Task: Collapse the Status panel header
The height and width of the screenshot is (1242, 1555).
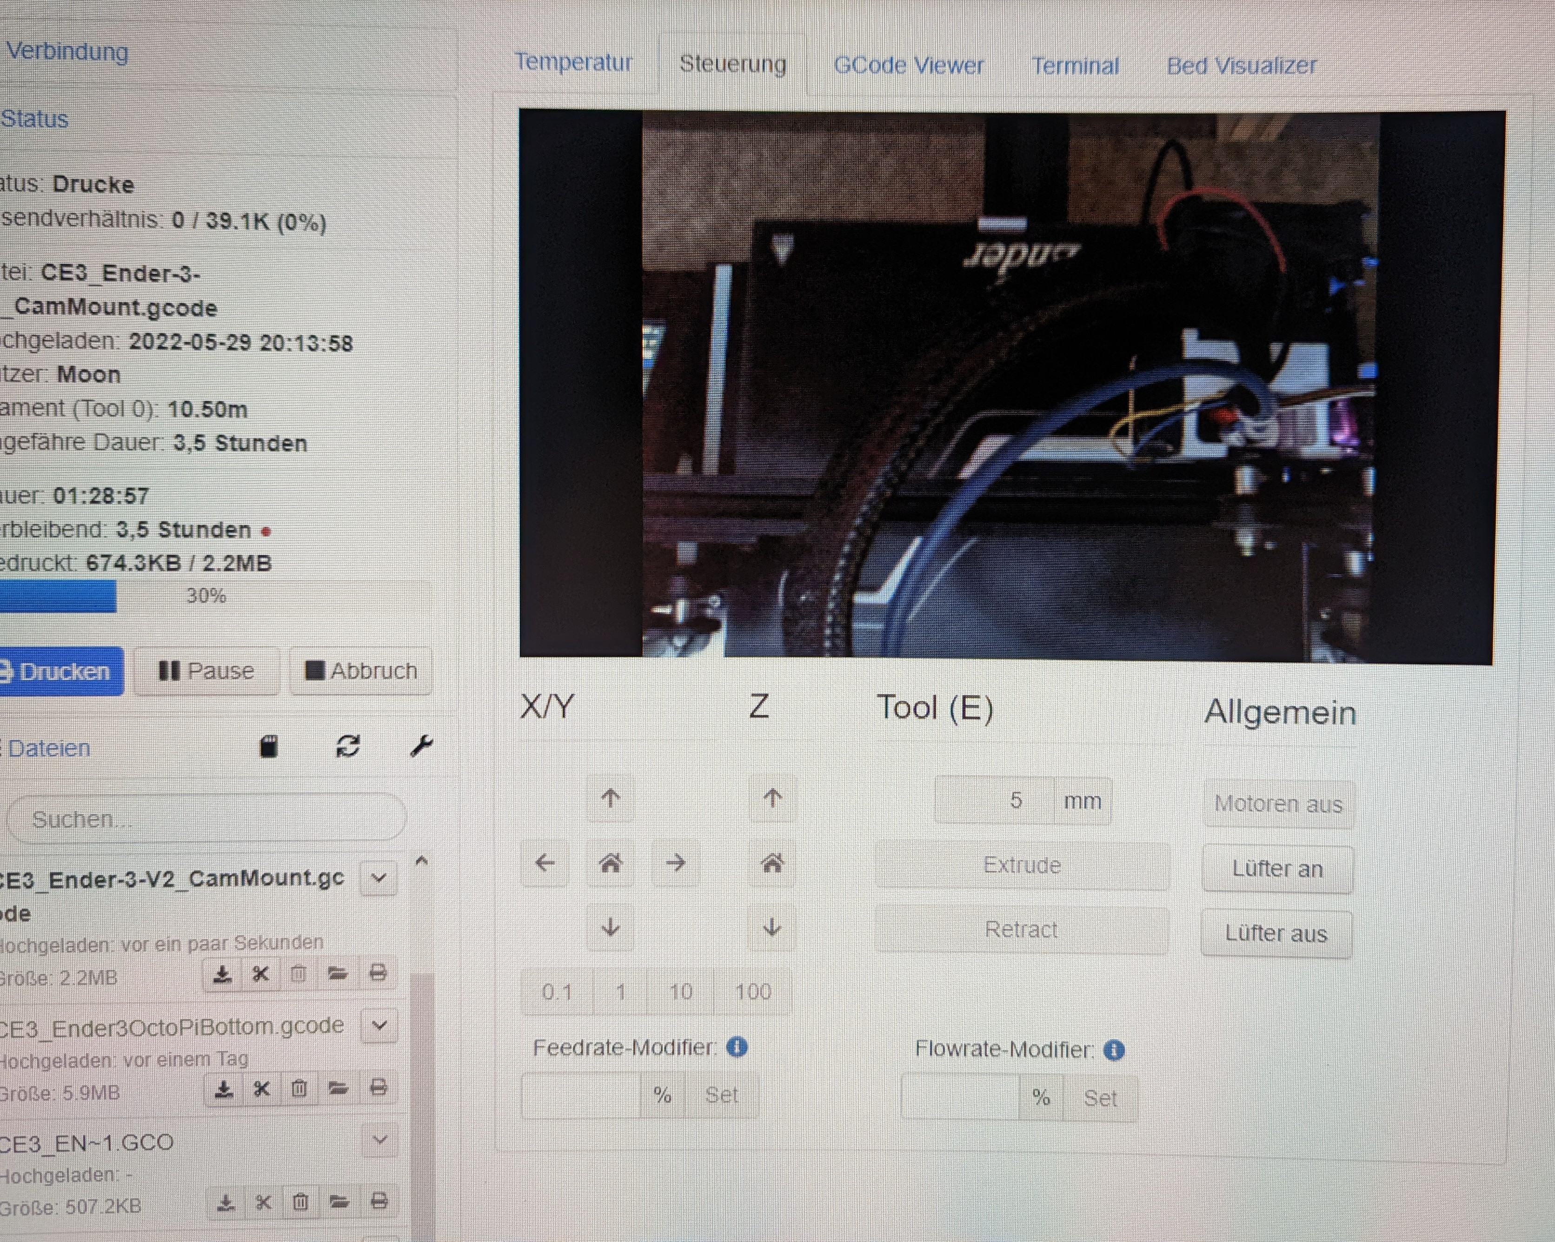Action: [x=34, y=118]
